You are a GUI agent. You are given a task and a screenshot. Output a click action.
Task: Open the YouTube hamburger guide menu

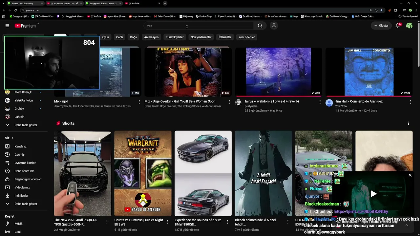click(x=7, y=26)
